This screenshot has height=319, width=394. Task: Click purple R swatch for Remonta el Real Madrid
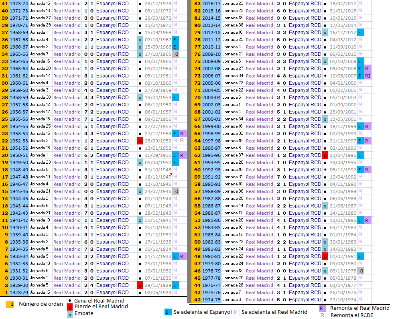tap(322, 308)
